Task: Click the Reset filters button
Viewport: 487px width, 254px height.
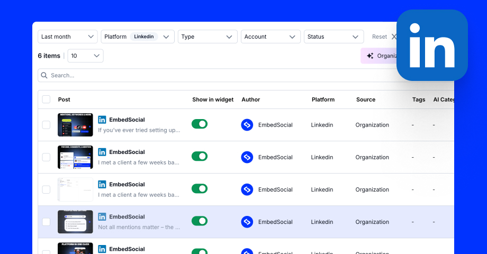Action: [x=384, y=37]
